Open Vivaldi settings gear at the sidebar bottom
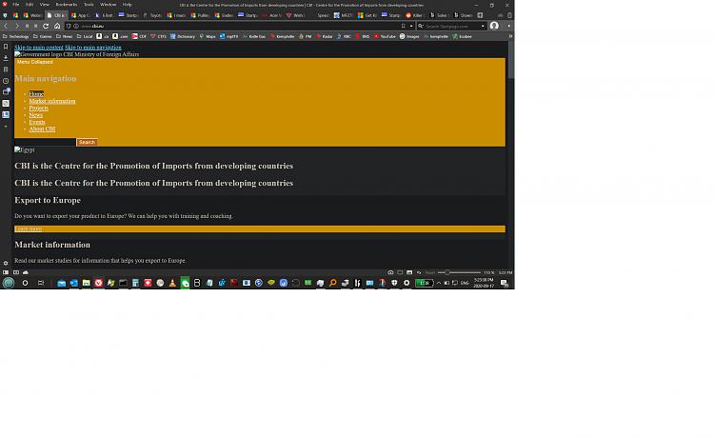 pyautogui.click(x=6, y=263)
